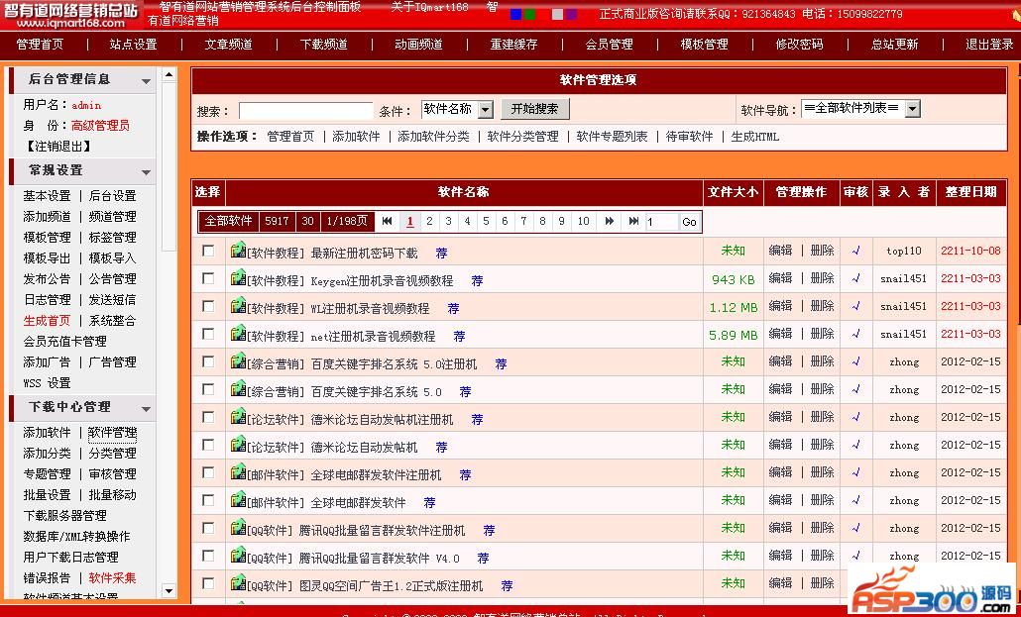Select checkbox for WL注册机录音视频教程

[x=208, y=306]
